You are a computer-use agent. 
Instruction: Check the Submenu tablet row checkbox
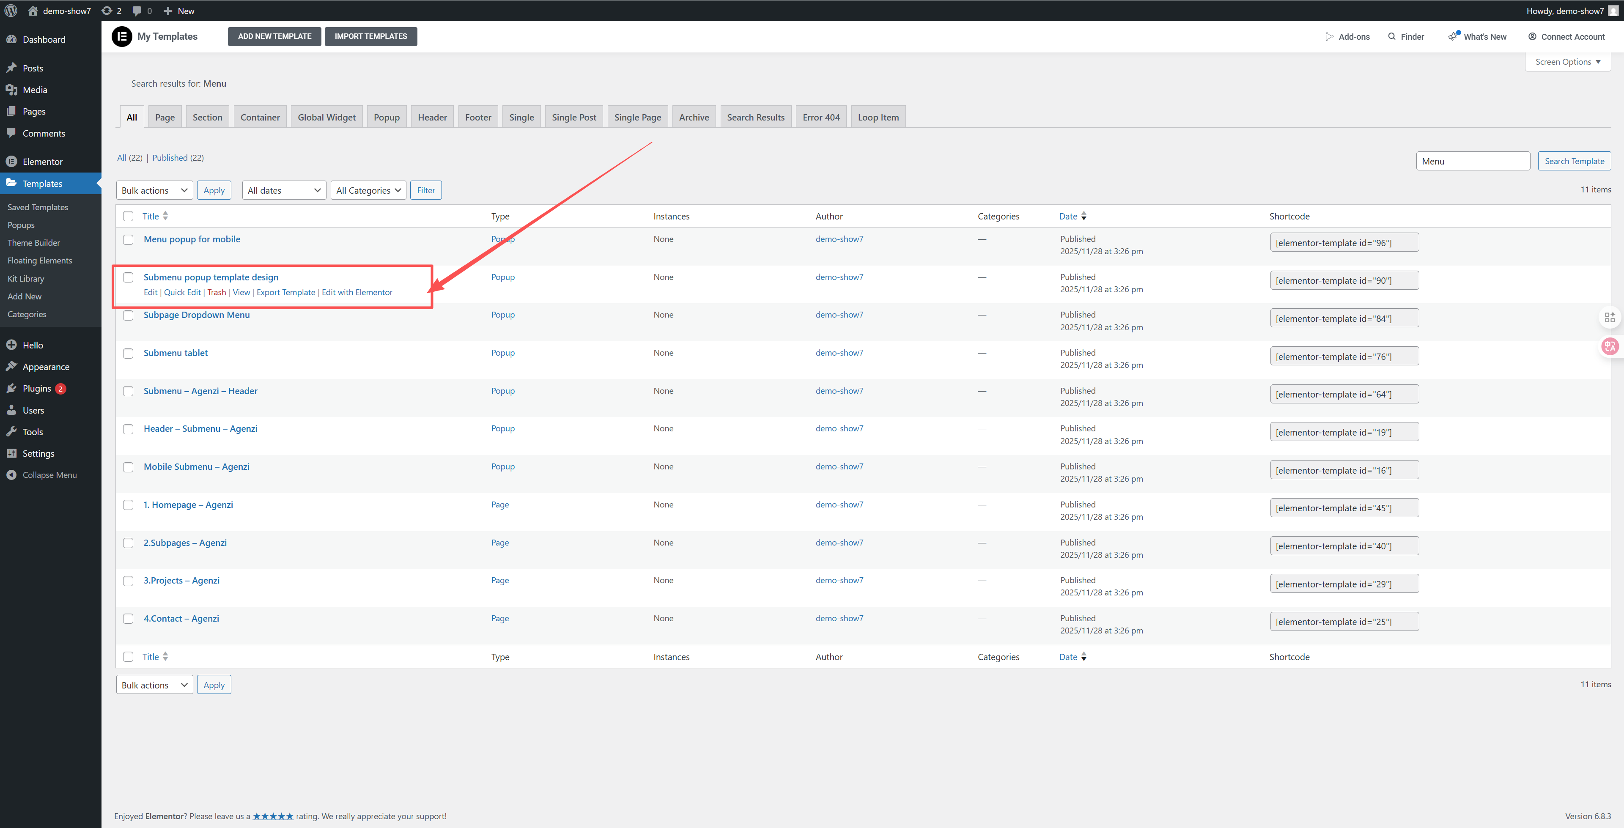[128, 353]
